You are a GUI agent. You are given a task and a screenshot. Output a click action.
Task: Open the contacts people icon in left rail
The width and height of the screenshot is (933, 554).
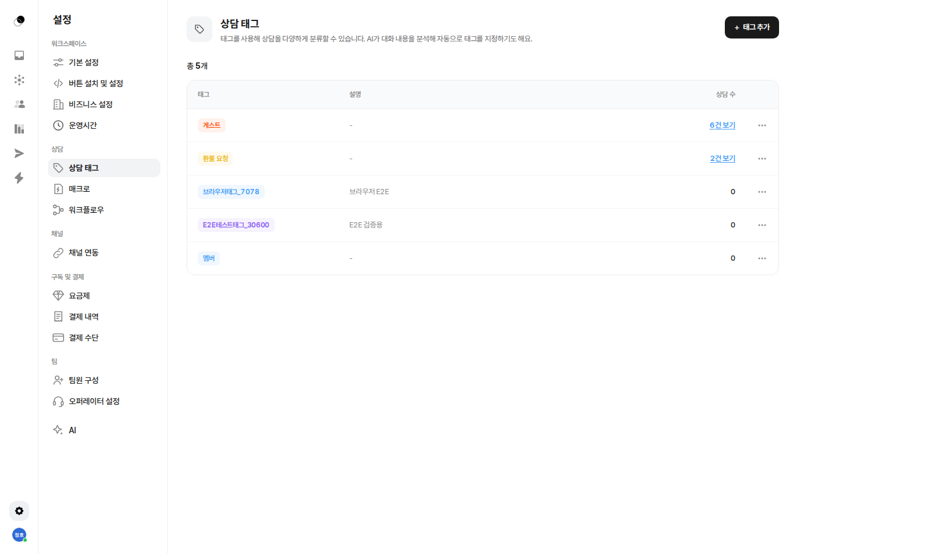tap(19, 104)
